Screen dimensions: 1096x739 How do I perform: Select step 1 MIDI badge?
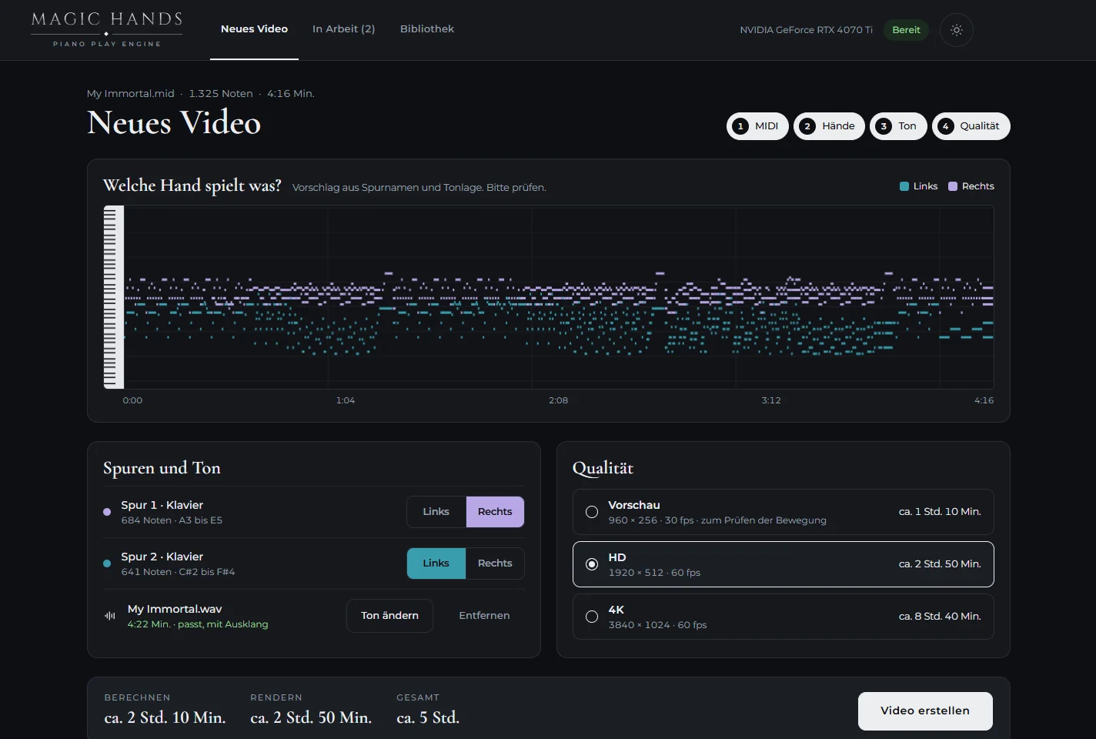(x=757, y=126)
